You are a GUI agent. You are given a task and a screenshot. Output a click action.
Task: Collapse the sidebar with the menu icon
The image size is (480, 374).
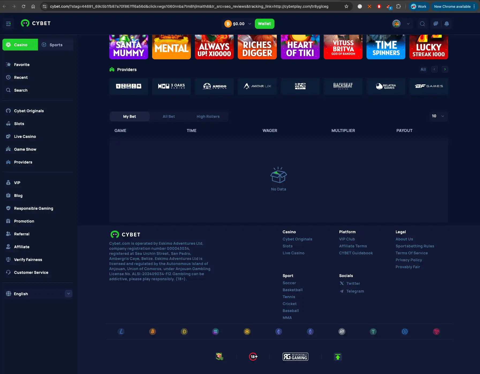(x=8, y=24)
